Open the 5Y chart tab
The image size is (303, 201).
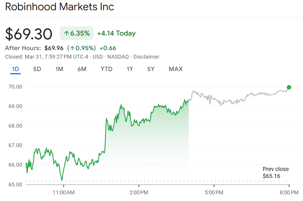[151, 69]
